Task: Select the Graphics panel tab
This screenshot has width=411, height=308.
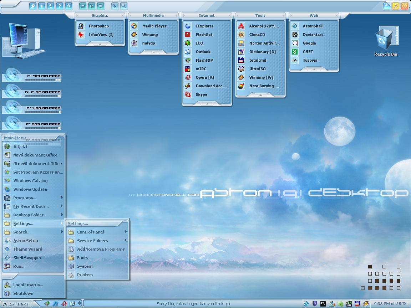Action: tap(100, 15)
